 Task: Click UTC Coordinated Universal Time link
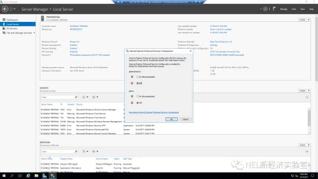pos(225,52)
